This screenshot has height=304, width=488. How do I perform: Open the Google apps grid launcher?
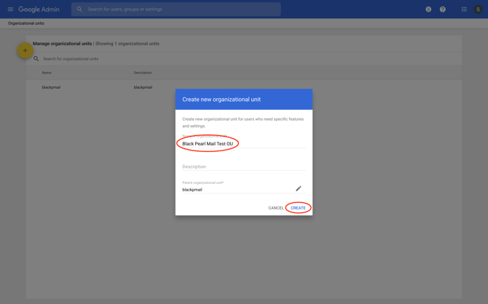464,9
